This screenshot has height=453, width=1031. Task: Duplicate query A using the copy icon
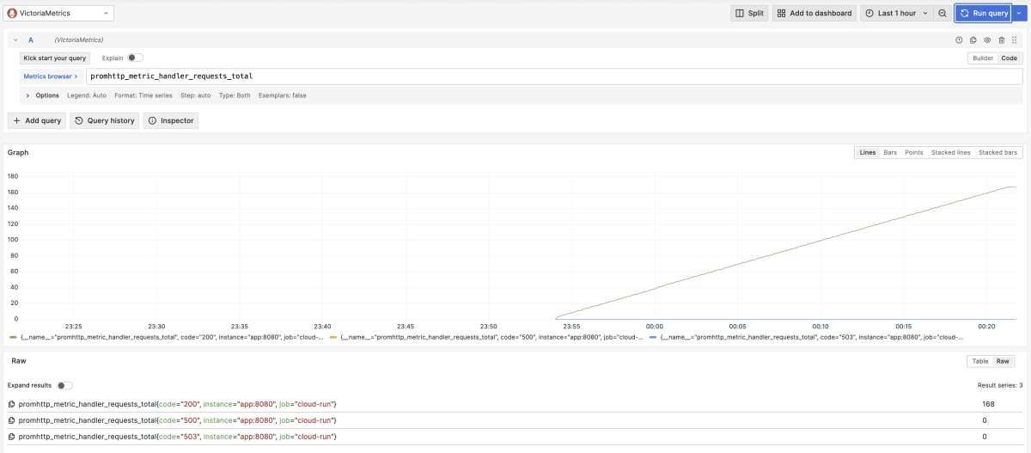[973, 40]
